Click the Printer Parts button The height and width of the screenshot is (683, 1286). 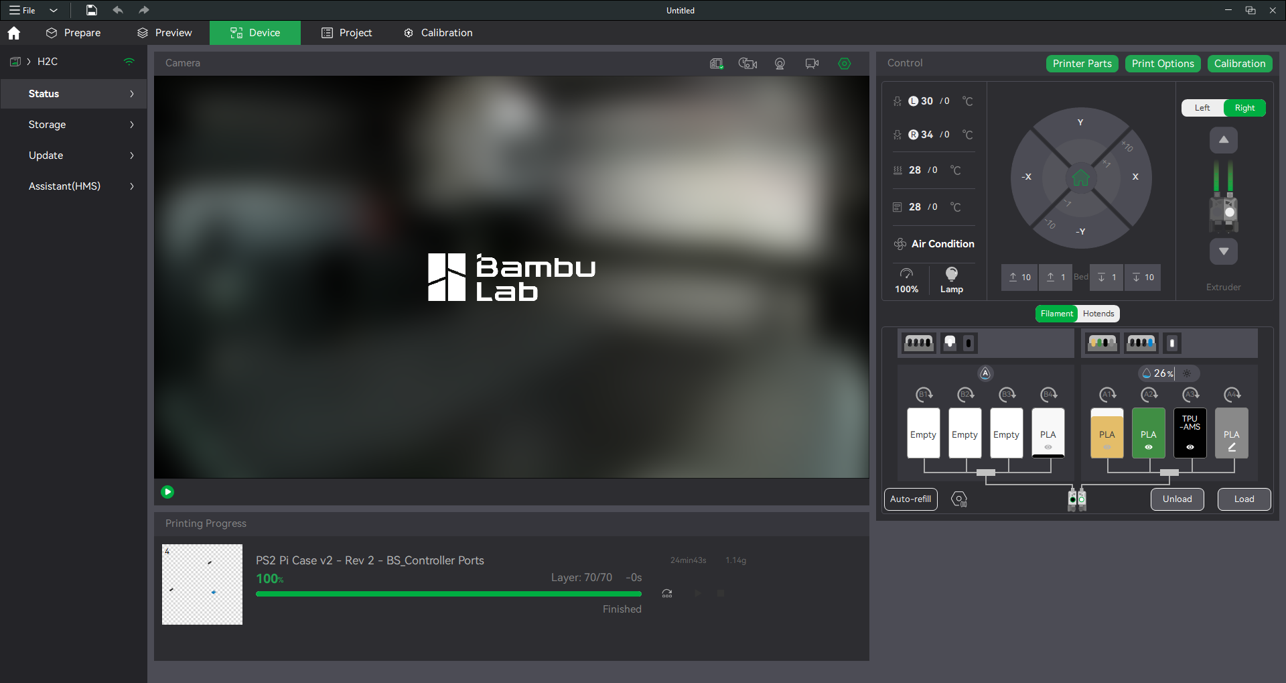pos(1082,64)
